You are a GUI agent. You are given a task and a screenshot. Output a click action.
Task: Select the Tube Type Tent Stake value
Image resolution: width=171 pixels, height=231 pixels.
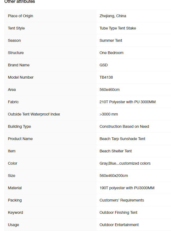(118, 28)
